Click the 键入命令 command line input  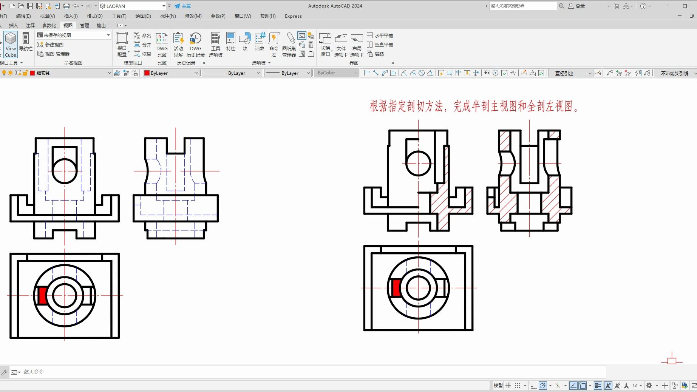314,372
